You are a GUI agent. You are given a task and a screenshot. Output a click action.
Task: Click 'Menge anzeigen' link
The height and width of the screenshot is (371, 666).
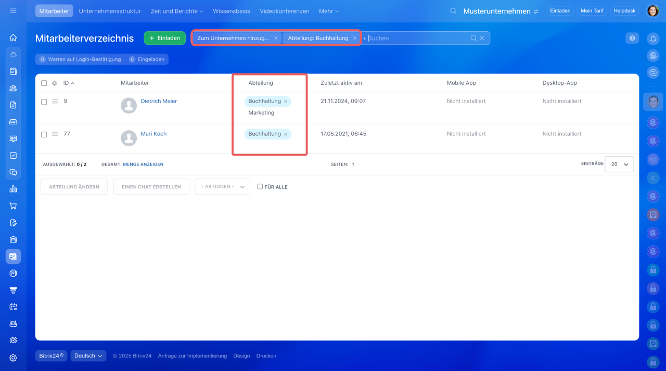(x=143, y=164)
